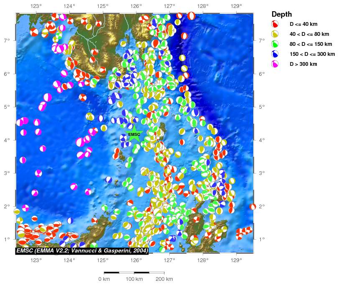This screenshot has height=285, width=339.
Task: Click the green EMSC star marker
Action: pyautogui.click(x=134, y=135)
